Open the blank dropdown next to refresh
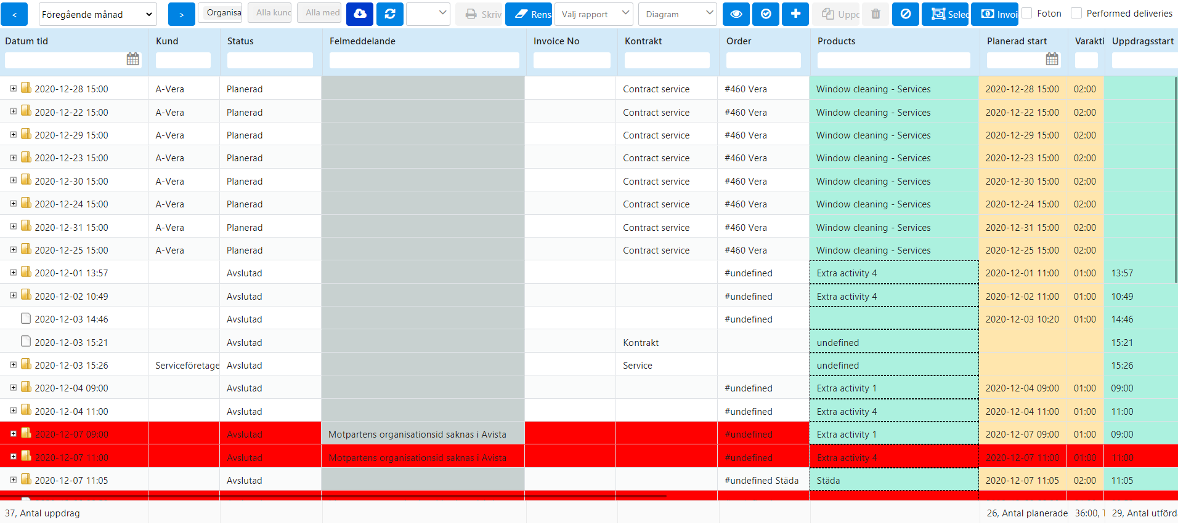The image size is (1178, 525). 428,14
